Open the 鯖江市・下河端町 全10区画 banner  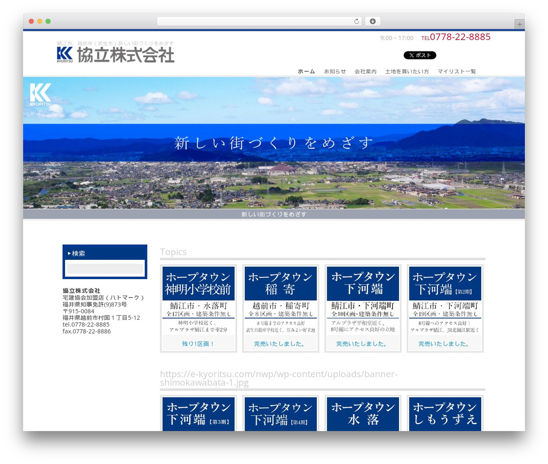[363, 300]
